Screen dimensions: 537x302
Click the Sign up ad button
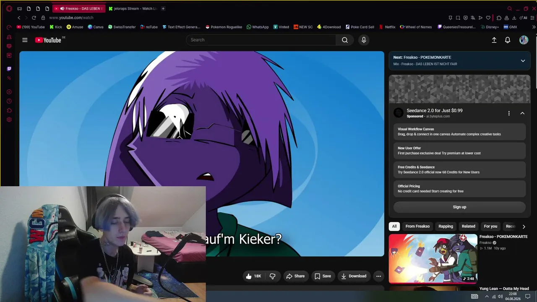[459, 207]
